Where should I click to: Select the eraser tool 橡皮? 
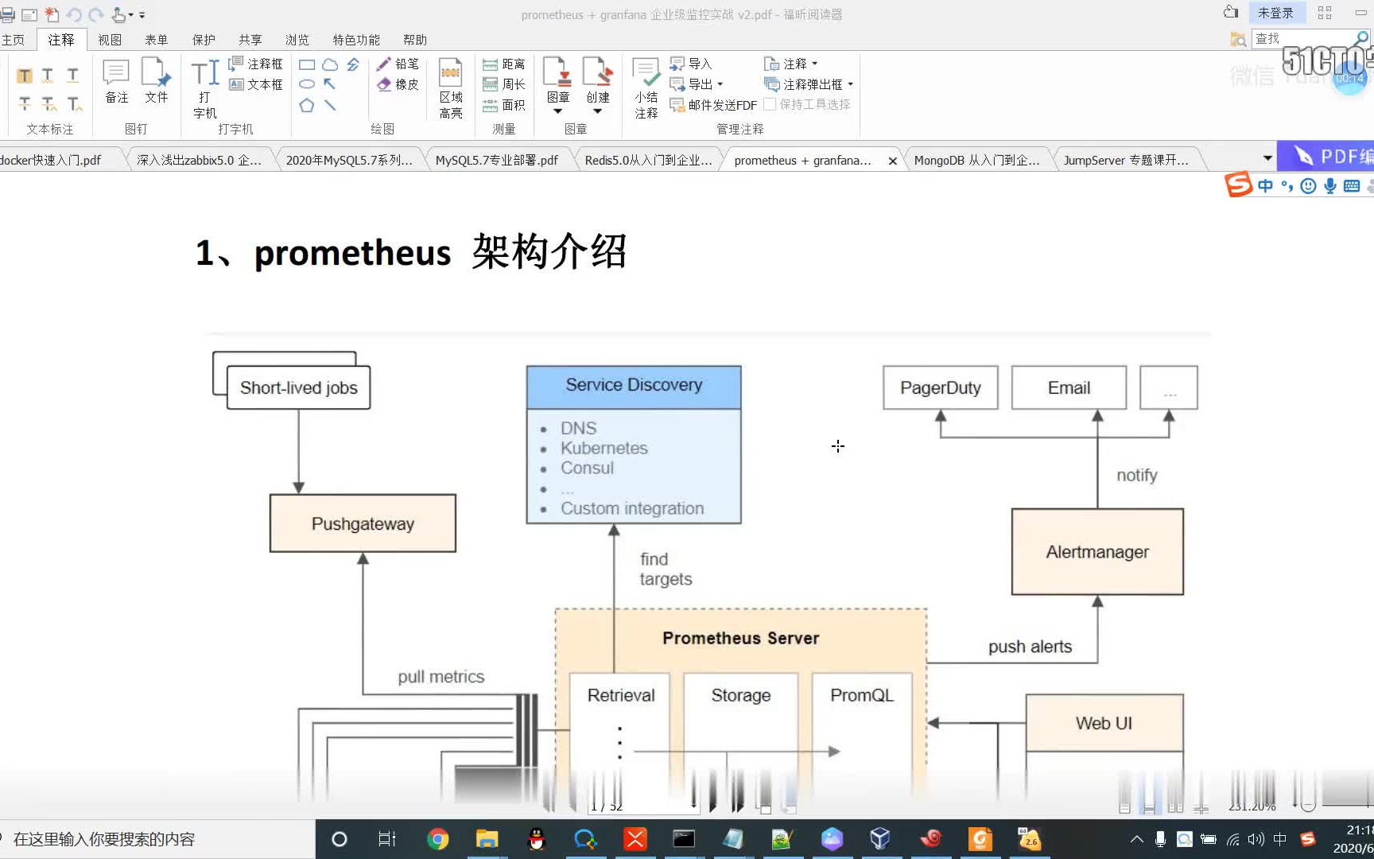(x=398, y=84)
